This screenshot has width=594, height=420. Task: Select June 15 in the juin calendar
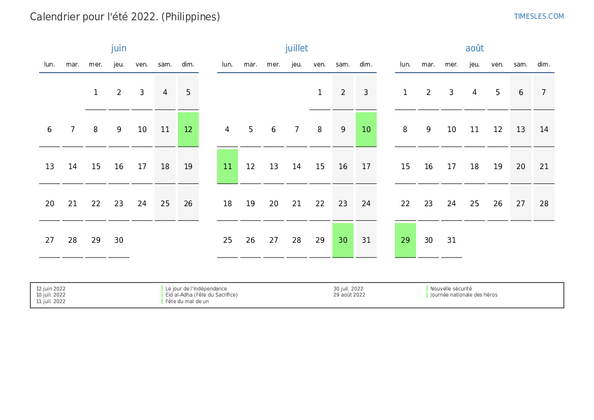[x=96, y=166]
